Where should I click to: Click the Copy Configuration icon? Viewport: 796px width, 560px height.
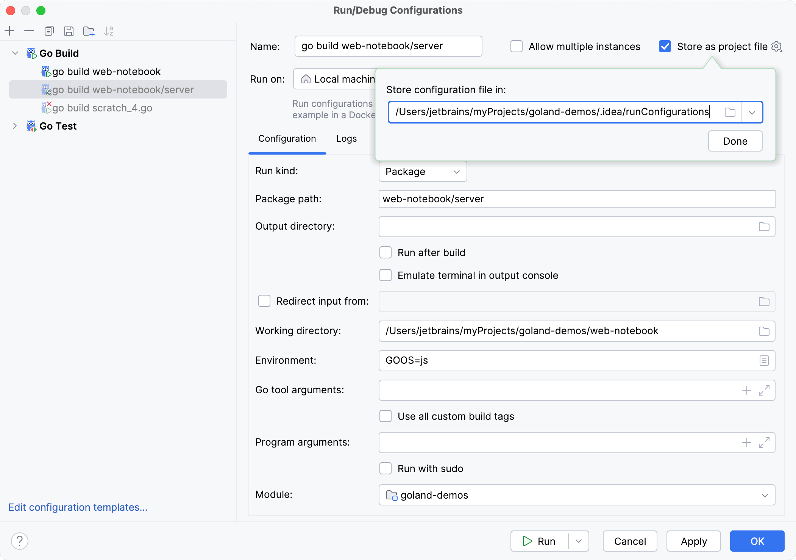point(49,31)
